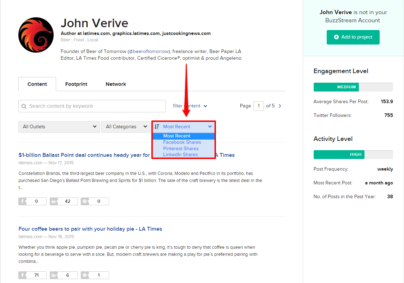This screenshot has width=404, height=283.
Task: Click the magnifying glass icon in the search field
Action: [24, 106]
